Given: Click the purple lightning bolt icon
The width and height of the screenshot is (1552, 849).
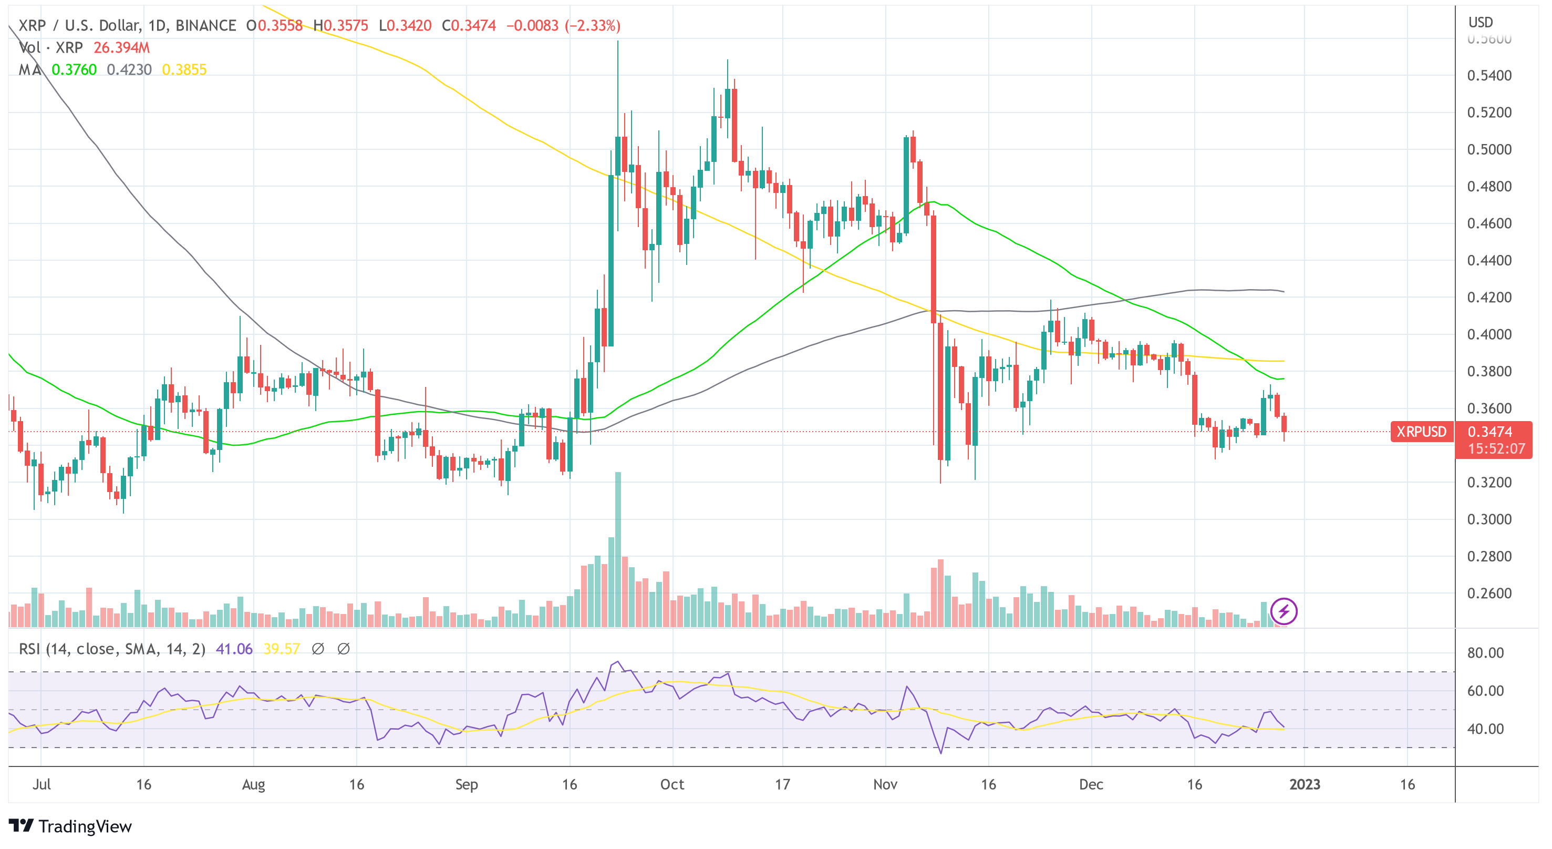Looking at the screenshot, I should [x=1284, y=611].
